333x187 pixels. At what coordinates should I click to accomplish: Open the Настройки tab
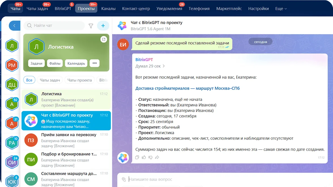coord(259,8)
